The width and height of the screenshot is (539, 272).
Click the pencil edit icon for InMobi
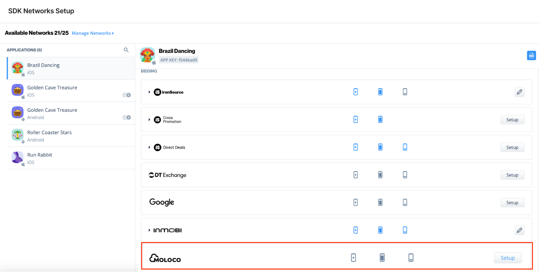(x=519, y=230)
